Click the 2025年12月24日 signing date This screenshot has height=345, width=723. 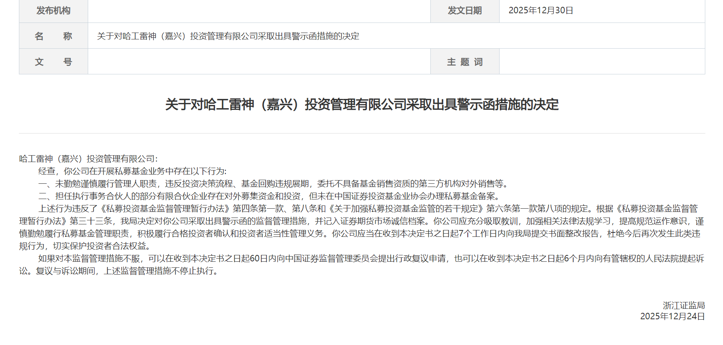(672, 316)
